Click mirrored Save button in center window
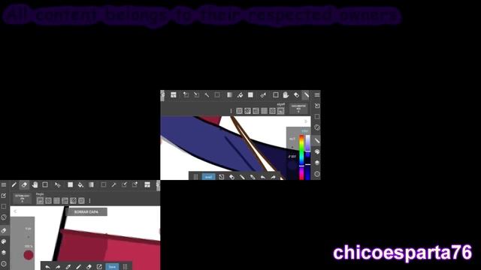 click(208, 177)
